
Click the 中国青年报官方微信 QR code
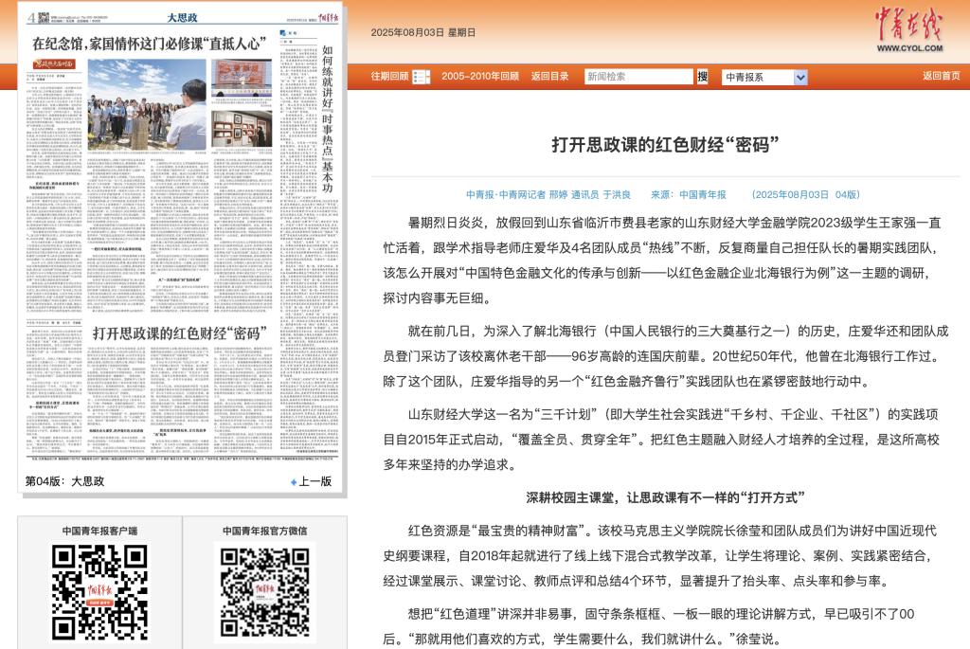265,592
